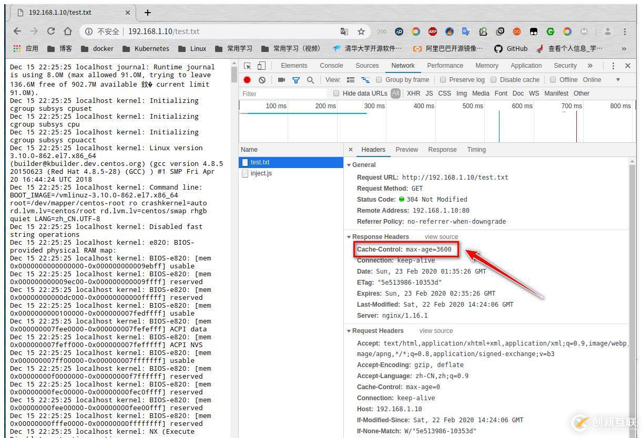Image resolution: width=642 pixels, height=438 pixels.
Task: Open the Chrome profile avatar
Action: click(608, 32)
